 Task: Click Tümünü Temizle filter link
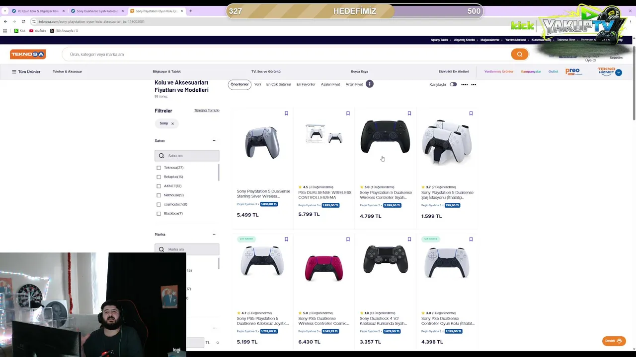(x=207, y=111)
